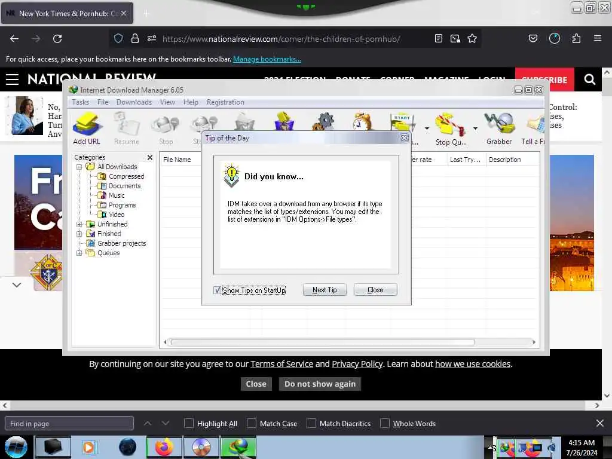612x459 pixels.
Task: Open the Grabber tool icon
Action: (499, 128)
